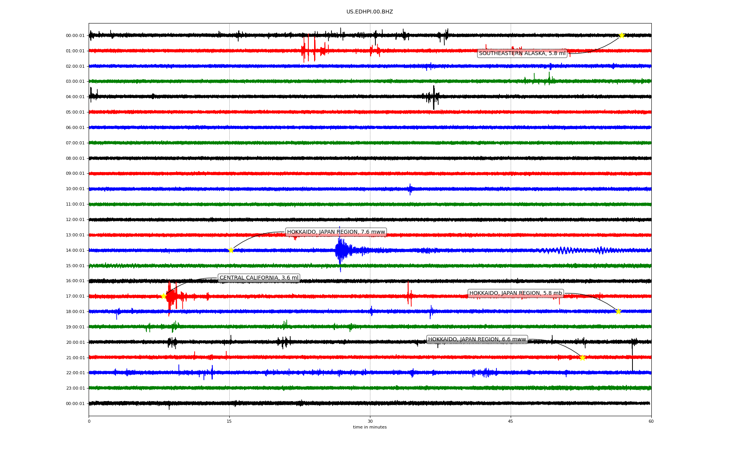
Task: Click the yellow star on the 00:00:01 trace
Action: click(x=622, y=35)
